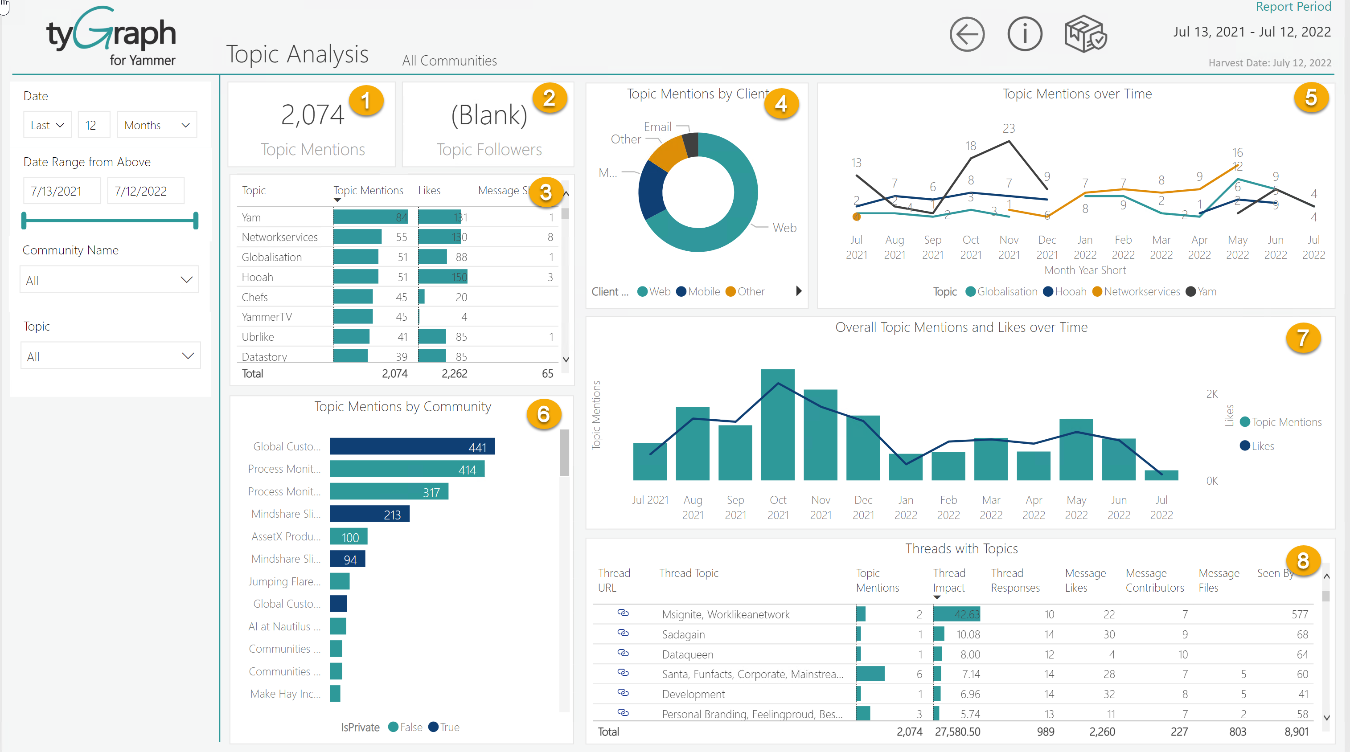Open thread link icon for Sadagain
This screenshot has width=1350, height=752.
pyautogui.click(x=624, y=633)
